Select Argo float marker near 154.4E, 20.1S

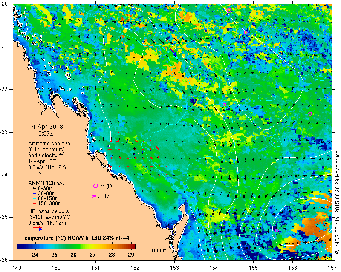pyautogui.click(x=229, y=10)
